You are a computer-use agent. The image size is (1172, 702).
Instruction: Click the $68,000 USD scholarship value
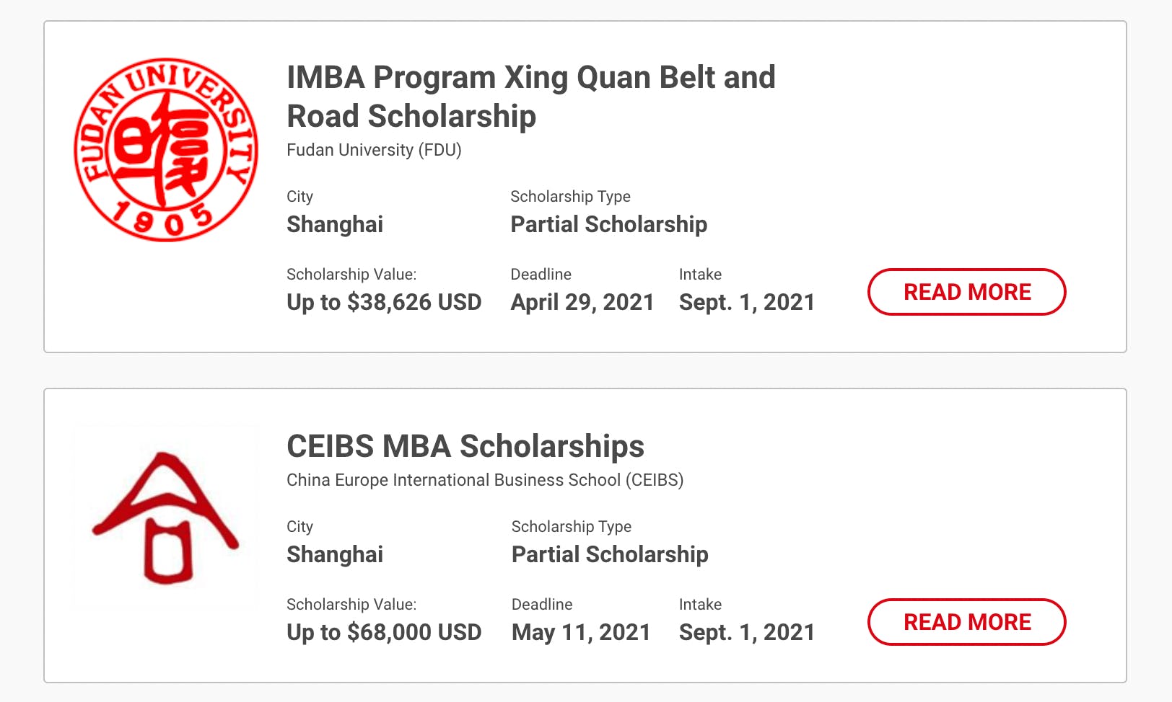click(x=384, y=632)
